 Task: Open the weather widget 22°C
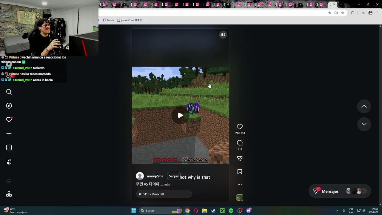[x=16, y=211]
